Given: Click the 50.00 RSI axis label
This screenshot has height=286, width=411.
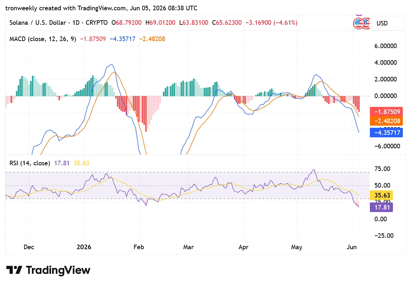Looking at the screenshot, I should pyautogui.click(x=382, y=185).
